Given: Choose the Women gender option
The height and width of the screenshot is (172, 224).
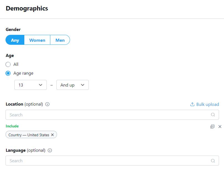Looking at the screenshot, I should click(37, 40).
